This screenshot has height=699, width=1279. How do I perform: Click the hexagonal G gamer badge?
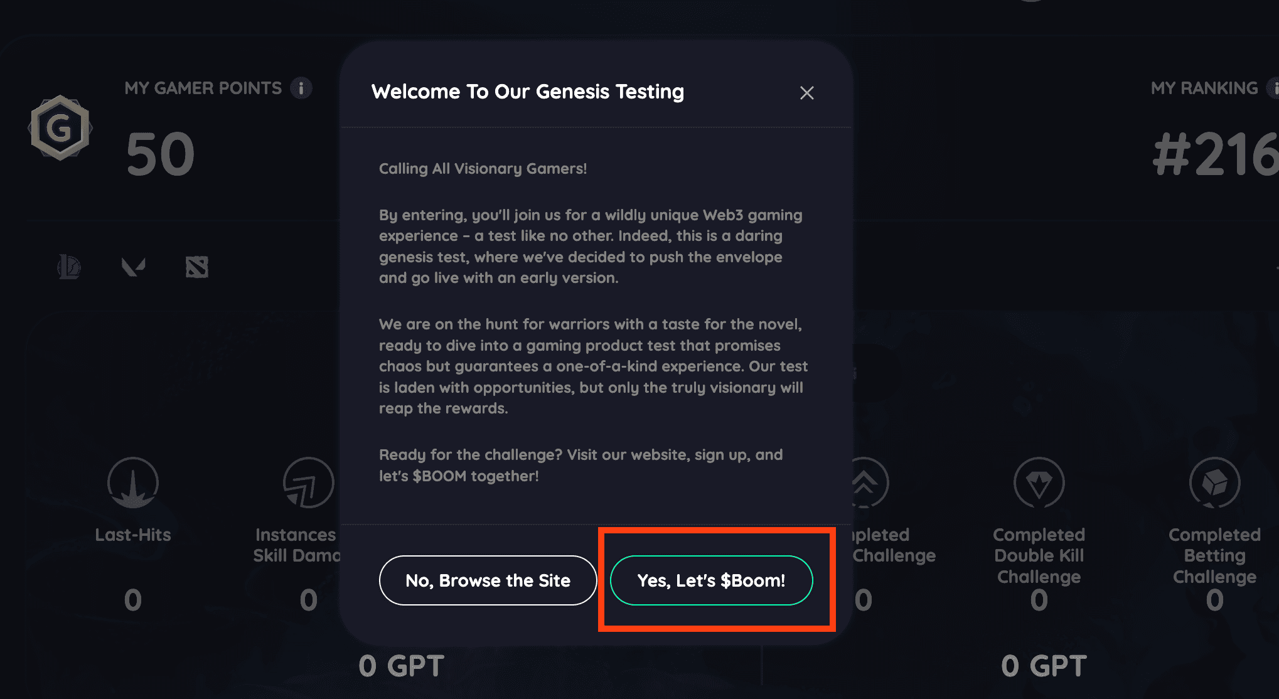tap(60, 128)
